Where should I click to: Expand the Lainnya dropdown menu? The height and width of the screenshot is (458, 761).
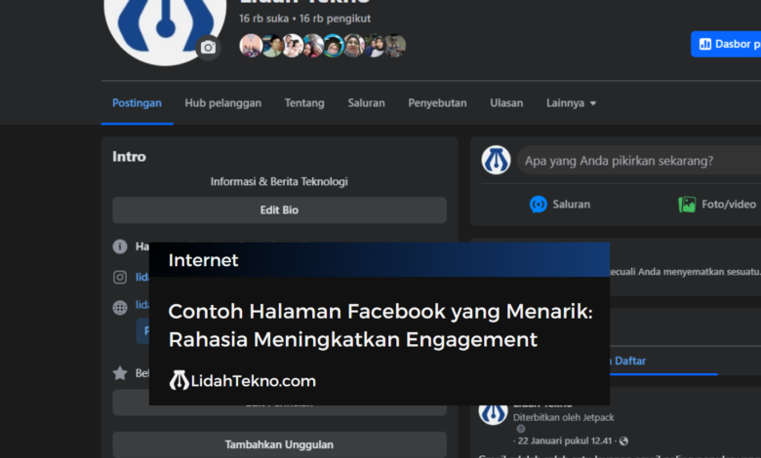571,103
